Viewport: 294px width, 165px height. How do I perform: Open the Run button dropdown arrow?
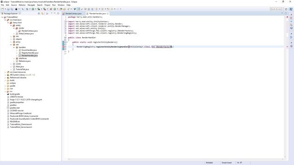click(x=36, y=9)
